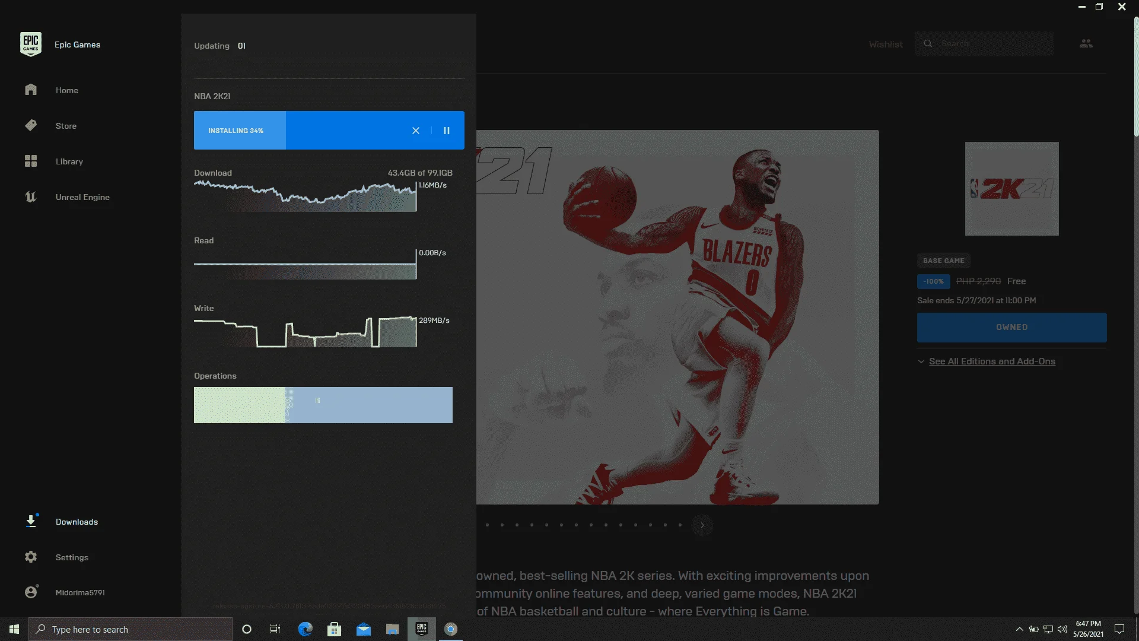Open Microsoft Store from taskbar
This screenshot has height=641, width=1139.
[x=334, y=629]
